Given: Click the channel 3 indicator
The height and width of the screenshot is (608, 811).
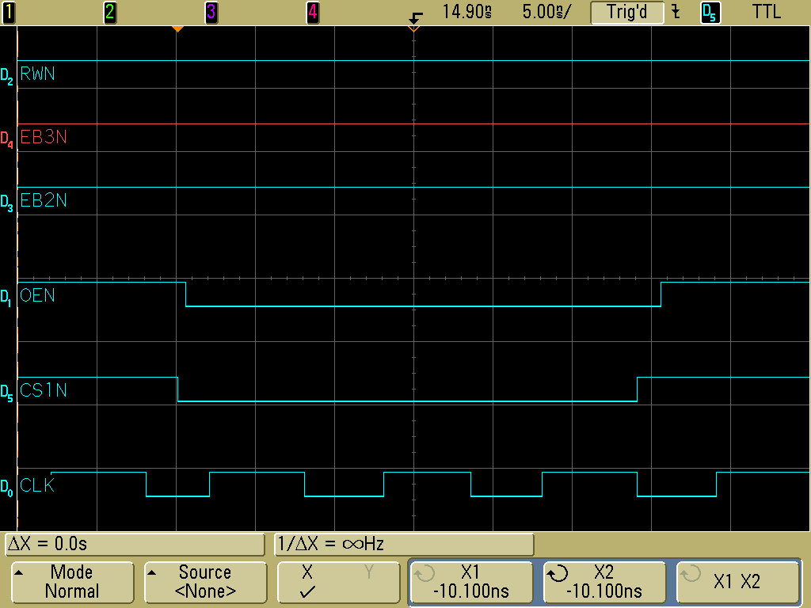Looking at the screenshot, I should coord(211,12).
